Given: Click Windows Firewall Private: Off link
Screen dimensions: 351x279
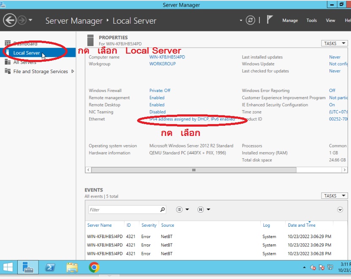Looking at the screenshot, I should pos(160,90).
